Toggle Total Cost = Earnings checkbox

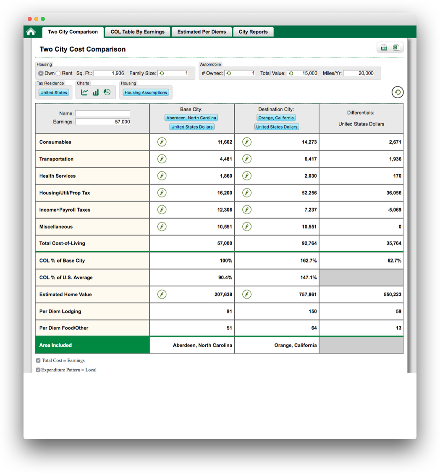pyautogui.click(x=38, y=360)
